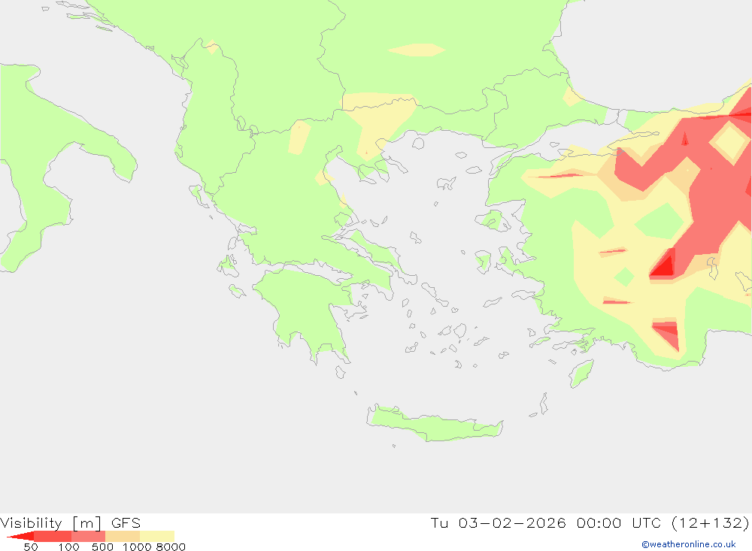Image resolution: width=752 pixels, height=551 pixels.
Task: Select the 500–1000 m orange legend swatch
Action: [x=123, y=536]
